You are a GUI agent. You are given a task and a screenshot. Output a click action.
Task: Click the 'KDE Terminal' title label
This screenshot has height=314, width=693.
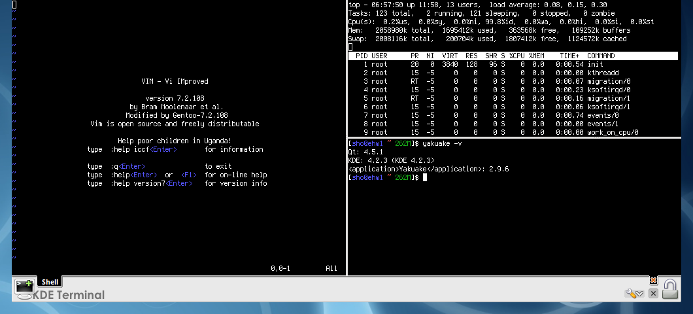coord(69,295)
